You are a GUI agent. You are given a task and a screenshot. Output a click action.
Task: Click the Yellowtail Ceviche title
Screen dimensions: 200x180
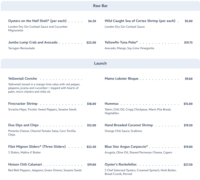click(x=23, y=79)
